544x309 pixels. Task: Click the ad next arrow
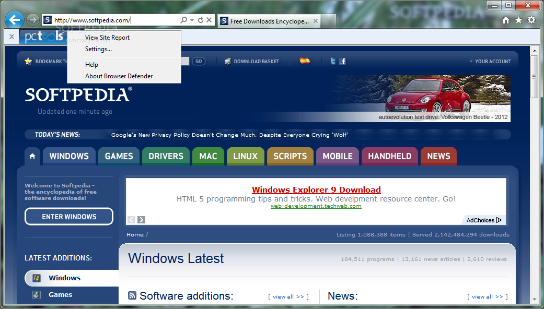click(x=141, y=220)
